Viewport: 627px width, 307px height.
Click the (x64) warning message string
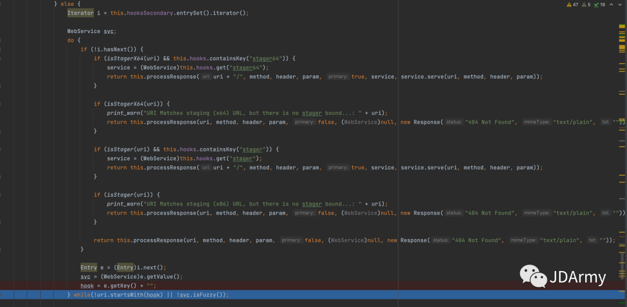tap(253, 113)
